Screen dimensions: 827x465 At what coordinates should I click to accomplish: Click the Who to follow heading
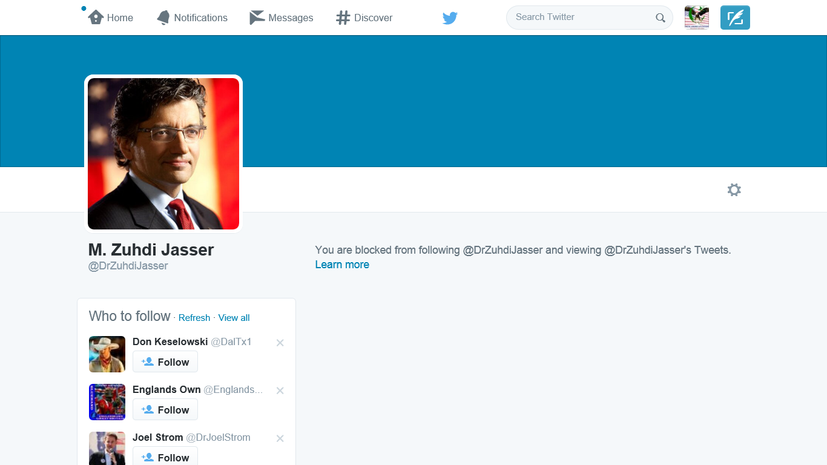coord(130,316)
